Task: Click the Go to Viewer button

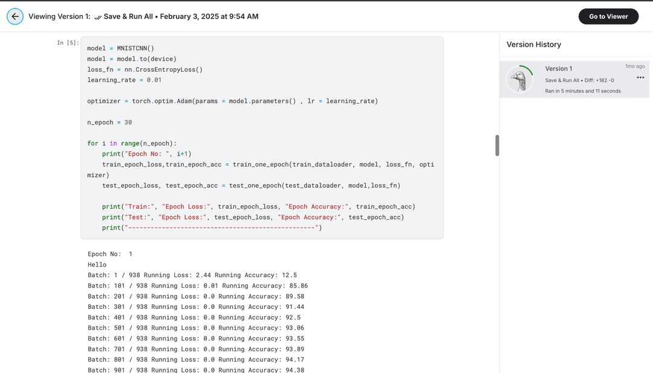Action: [608, 16]
